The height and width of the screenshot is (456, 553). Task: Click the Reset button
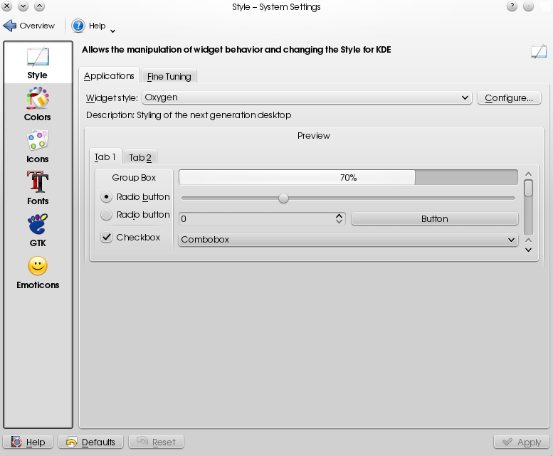point(157,442)
